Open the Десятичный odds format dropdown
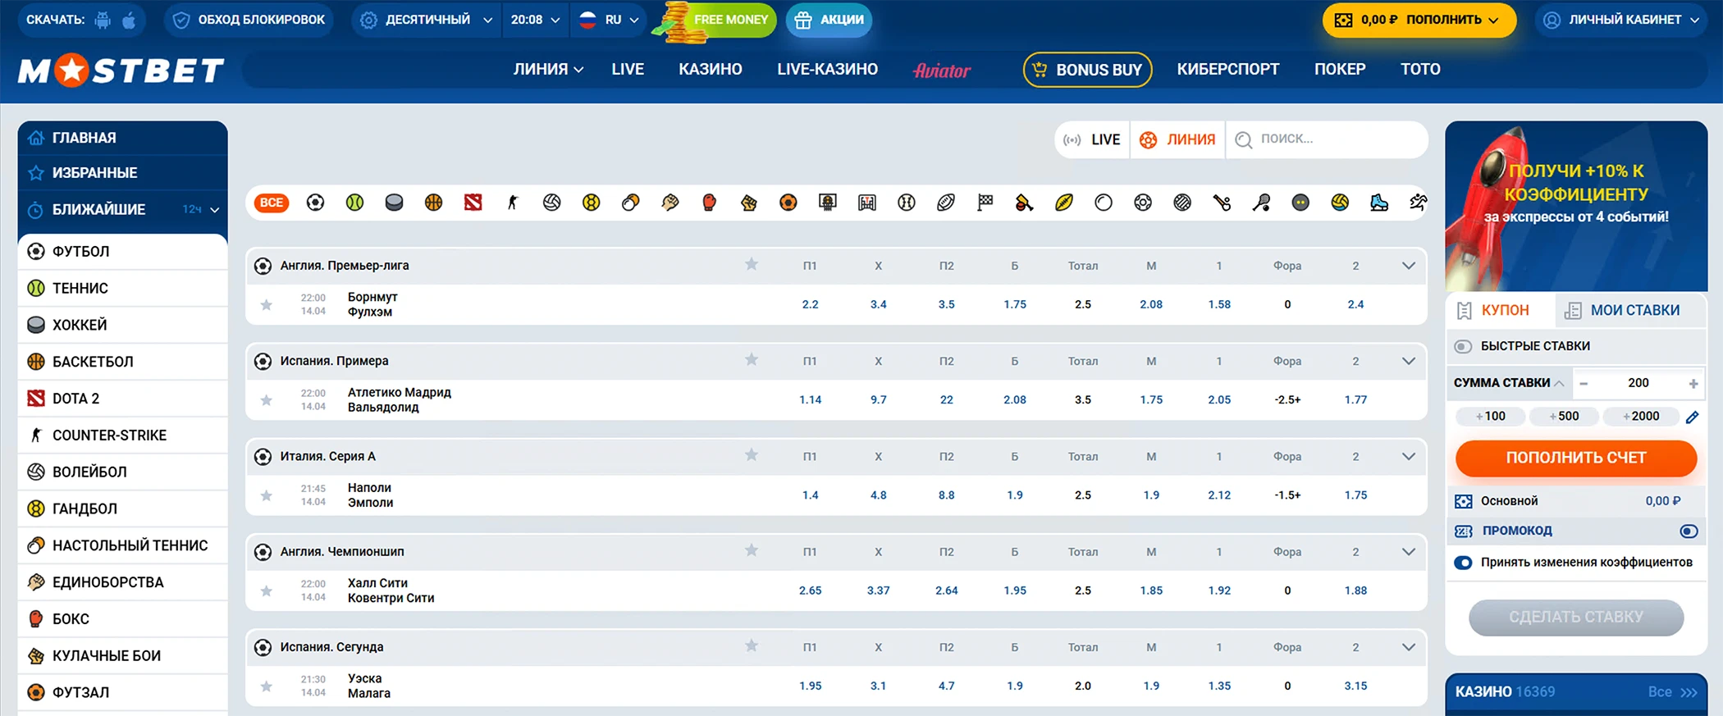1723x716 pixels. 427,20
